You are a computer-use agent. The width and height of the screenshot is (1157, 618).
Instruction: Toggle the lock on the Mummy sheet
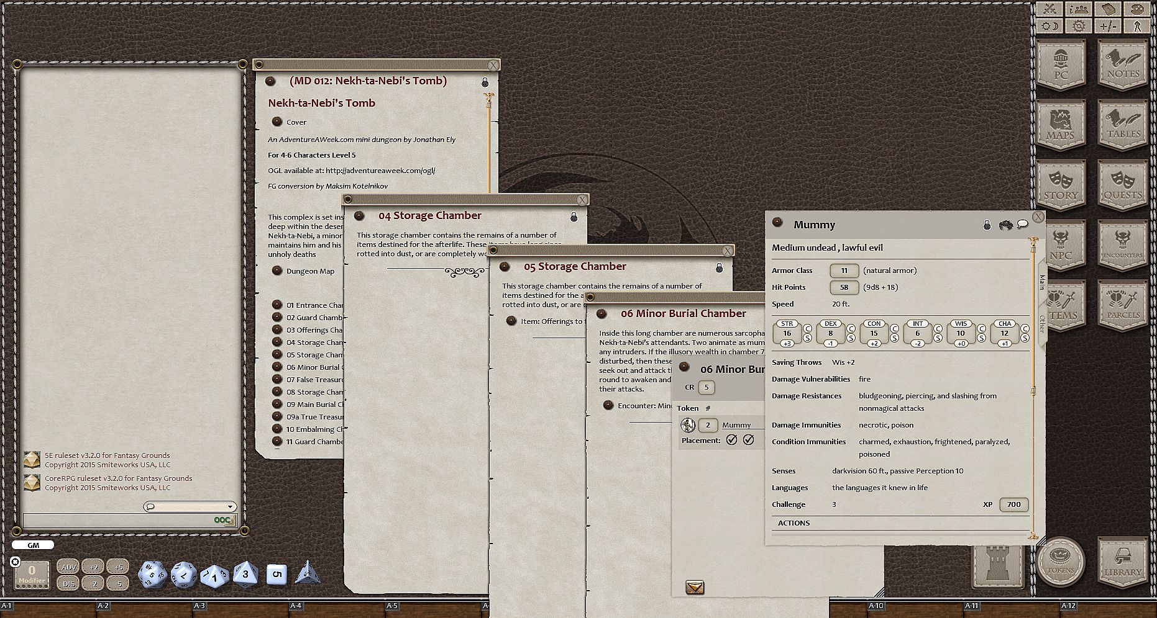tap(987, 225)
